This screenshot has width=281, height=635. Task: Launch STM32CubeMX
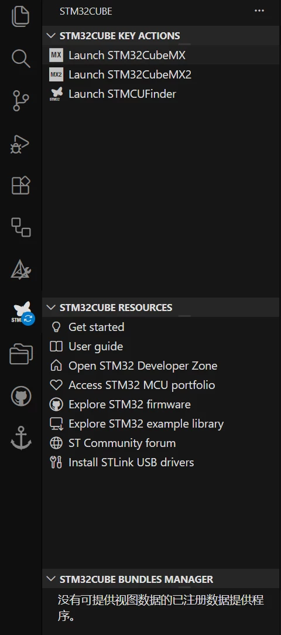point(127,55)
